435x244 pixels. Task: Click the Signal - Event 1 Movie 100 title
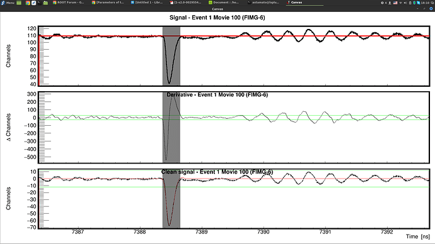(217, 18)
